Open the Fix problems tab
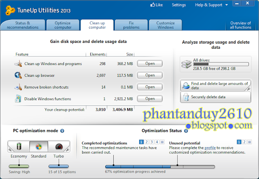 131,25
